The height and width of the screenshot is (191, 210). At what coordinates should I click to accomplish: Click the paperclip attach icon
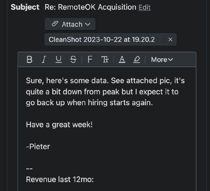tap(55, 24)
